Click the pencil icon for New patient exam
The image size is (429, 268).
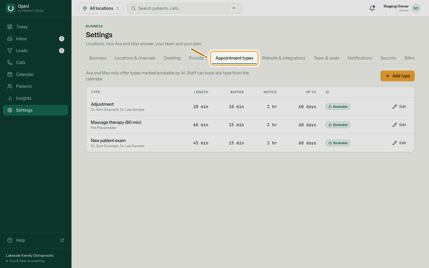click(395, 143)
